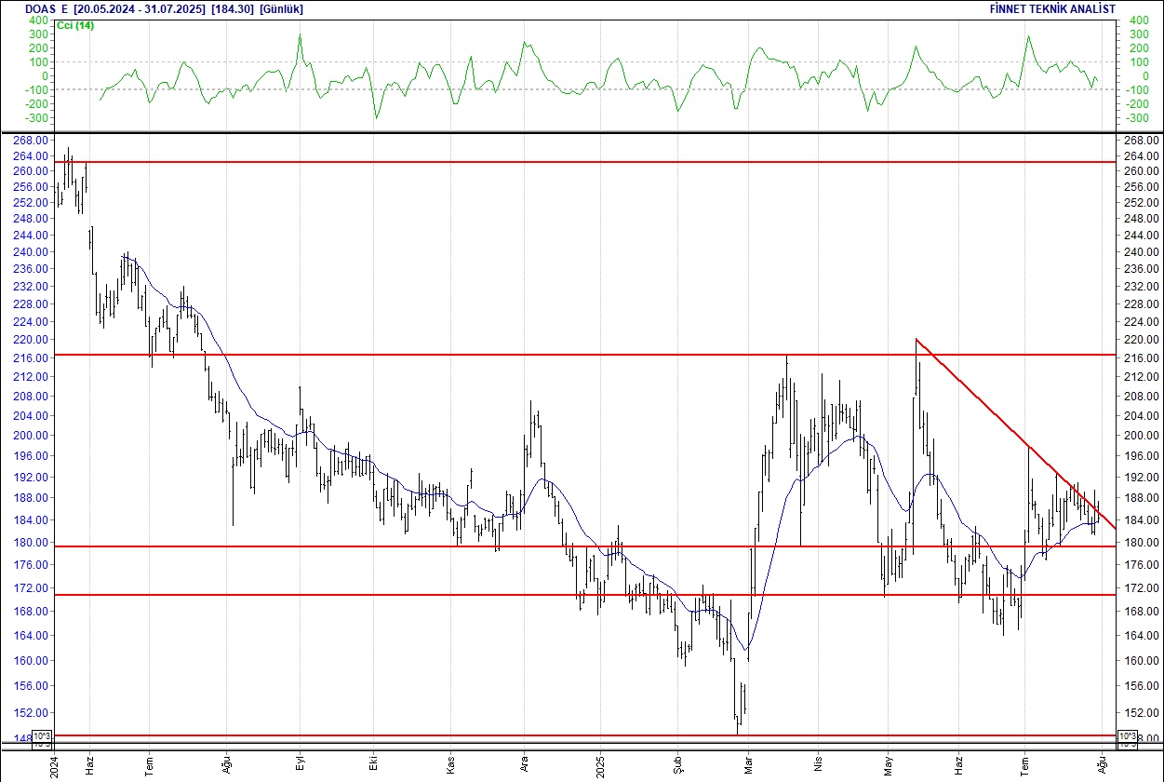Select the descending red trendline
Image resolution: width=1164 pixels, height=782 pixels.
[1014, 433]
